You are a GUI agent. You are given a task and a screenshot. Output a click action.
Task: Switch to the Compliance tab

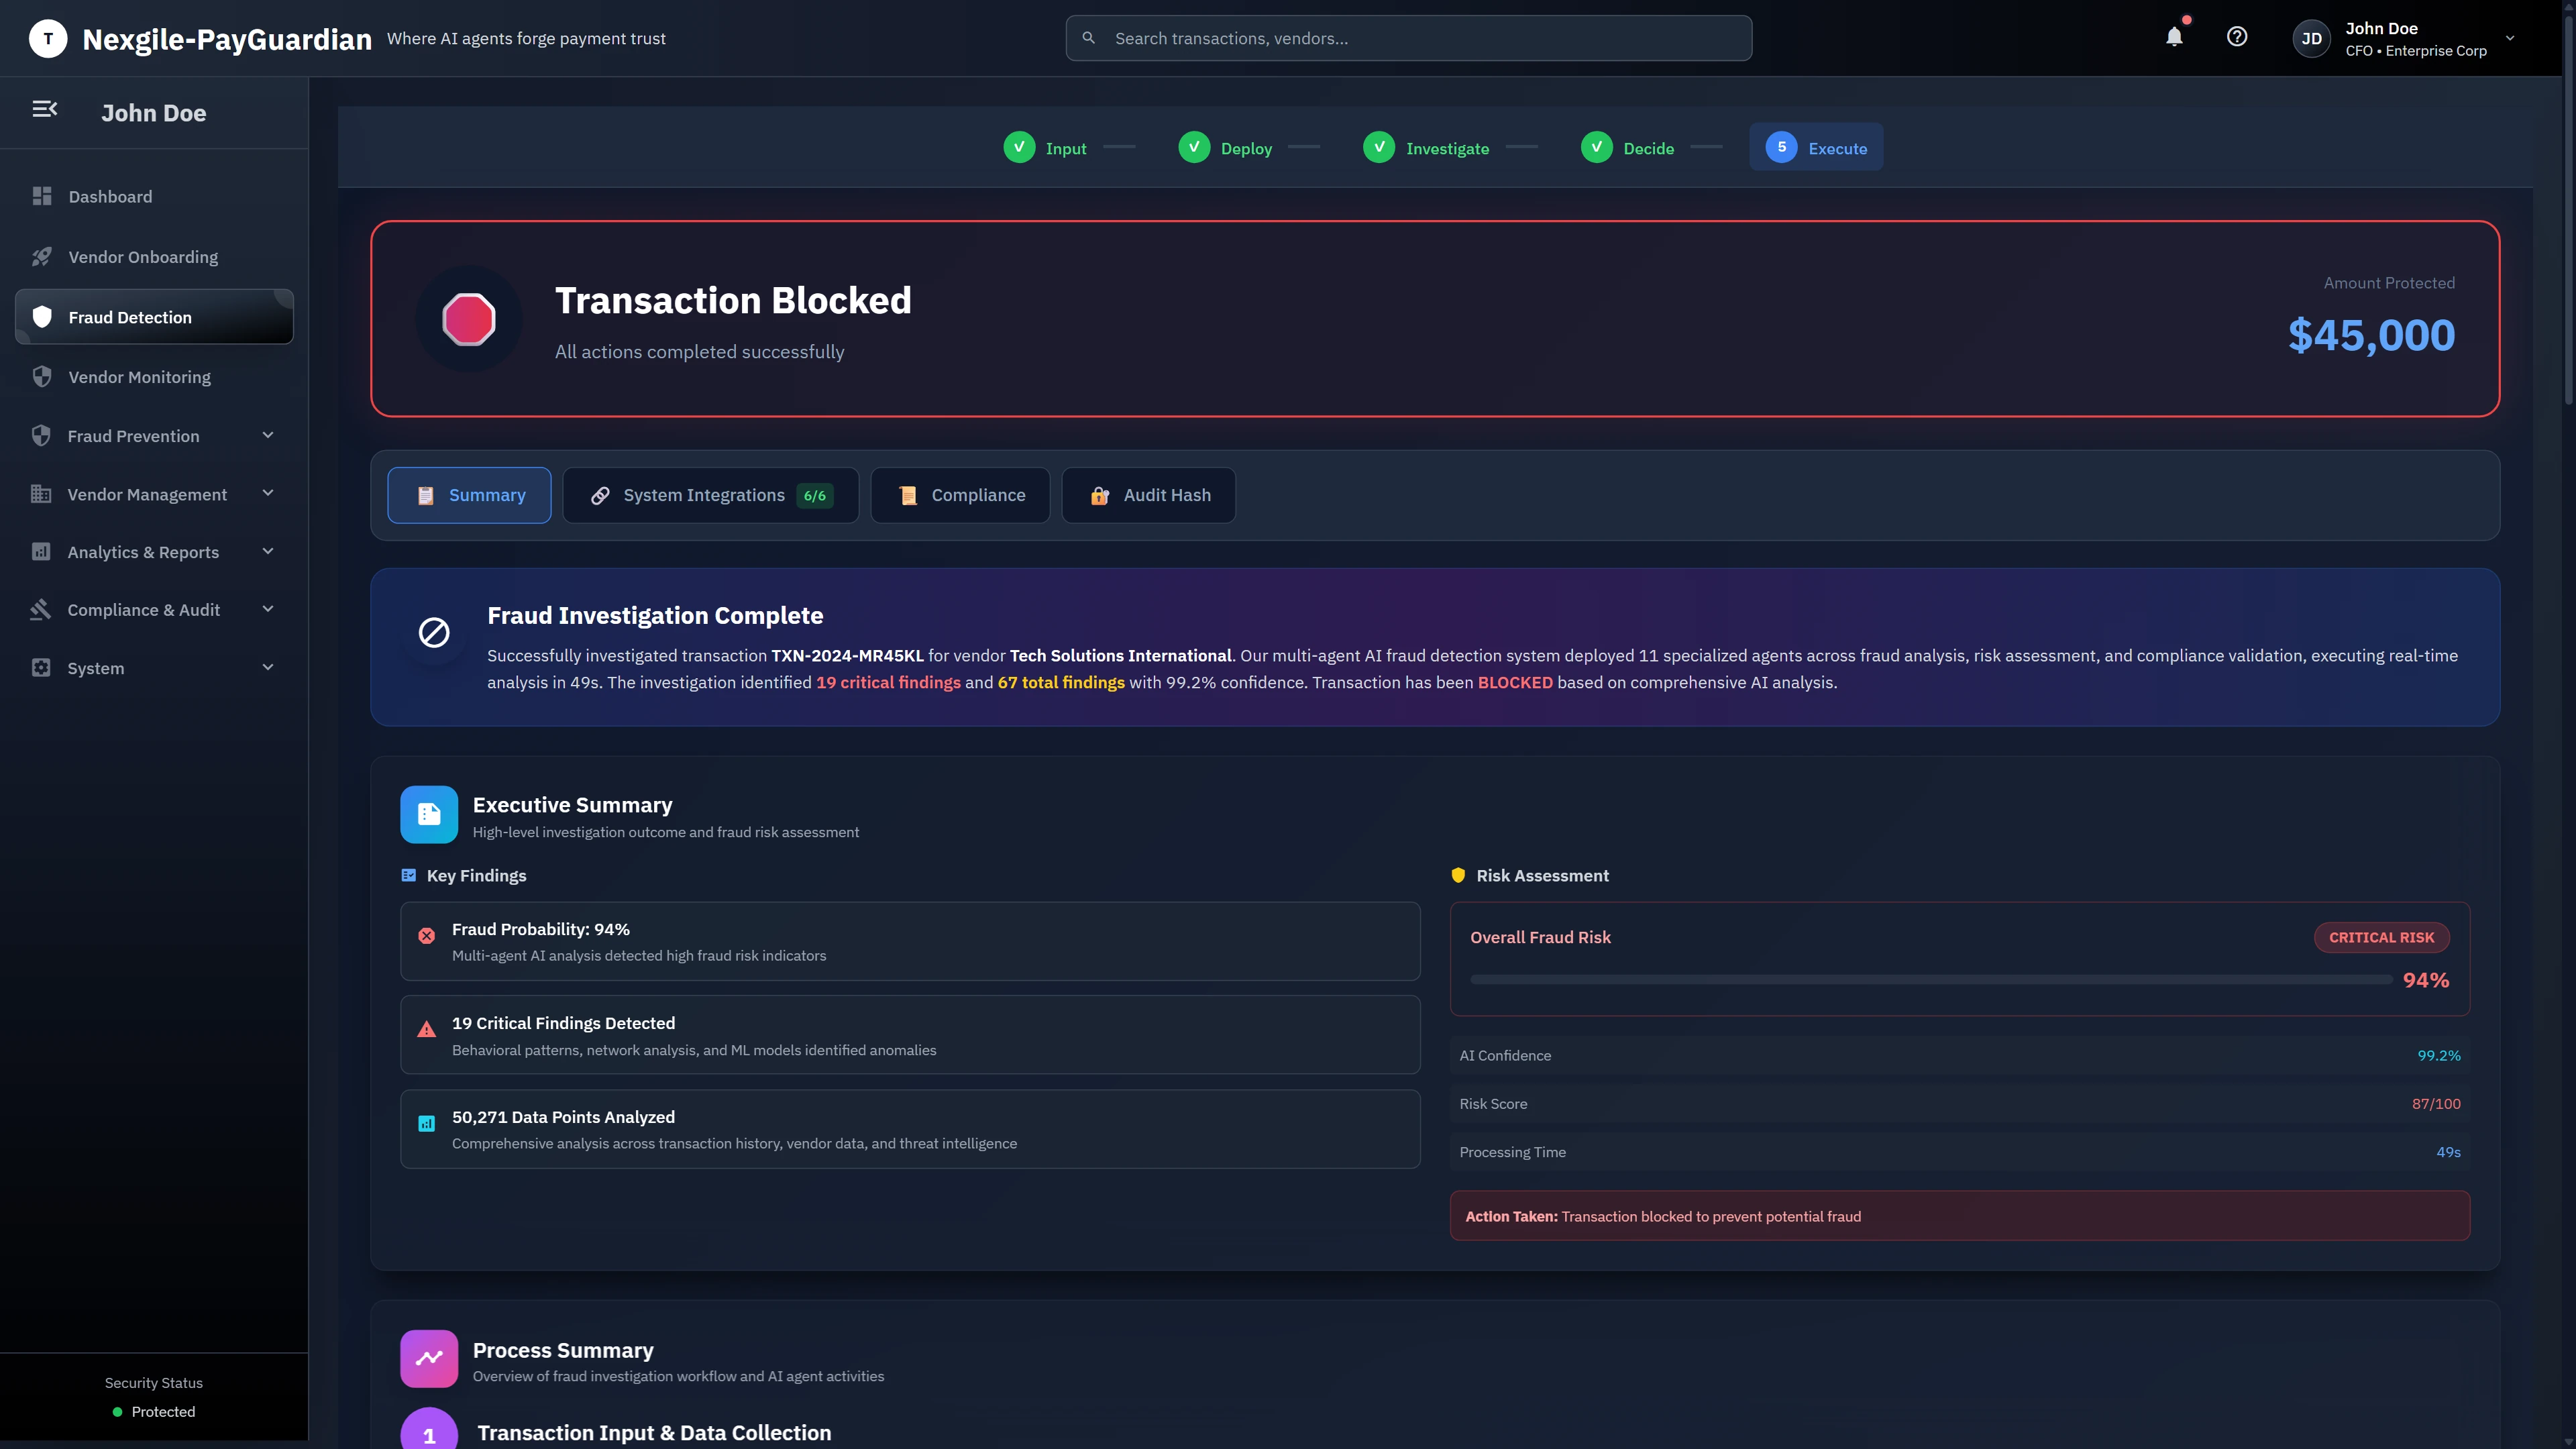[x=959, y=495]
